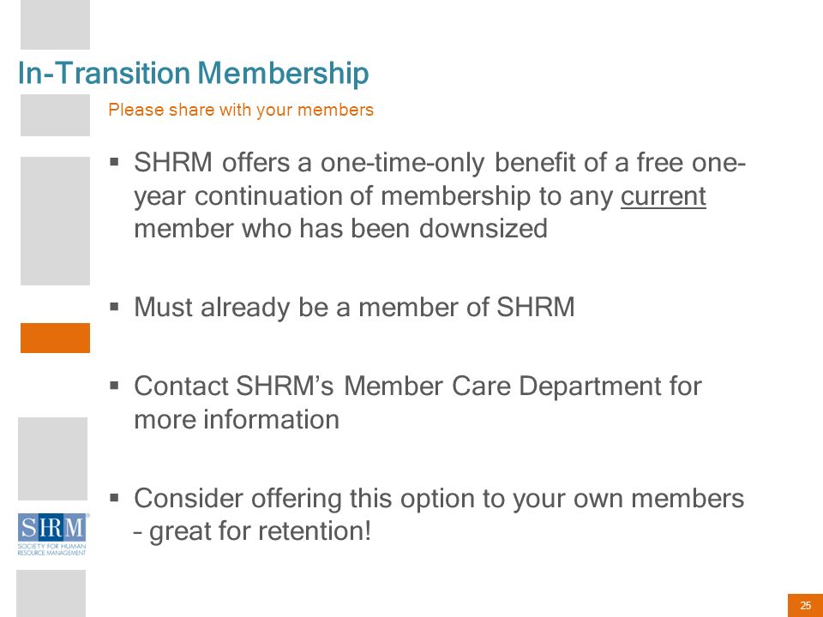Click the SHRM logo
Screen dimensions: 823x617
[x=52, y=534]
